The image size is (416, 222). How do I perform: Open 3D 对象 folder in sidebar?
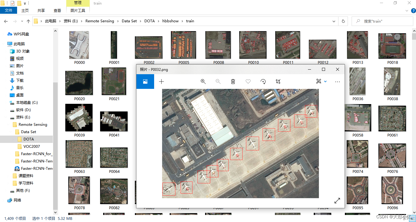coord(20,51)
